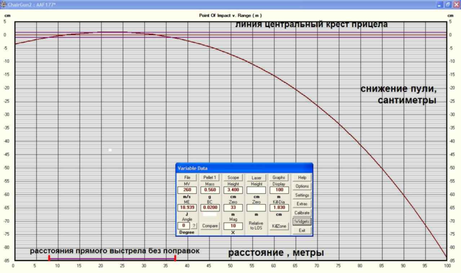The height and width of the screenshot is (273, 461).
Task: Click the Options button
Action: [x=302, y=186]
